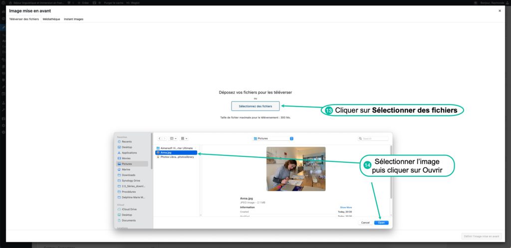Open the Instant Images tab
511x248 pixels.
73,19
